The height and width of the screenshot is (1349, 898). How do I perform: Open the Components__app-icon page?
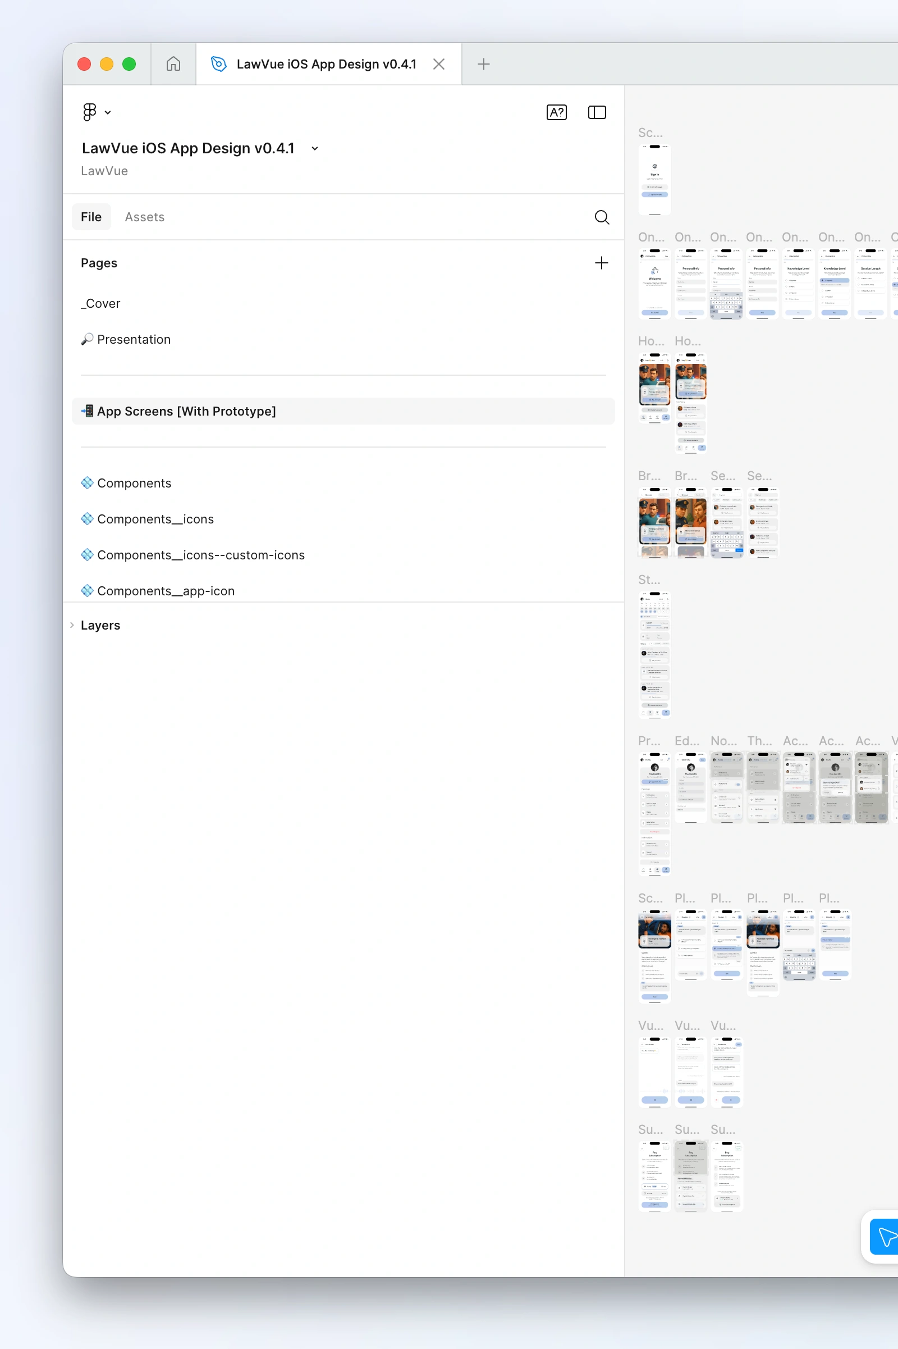click(x=166, y=591)
